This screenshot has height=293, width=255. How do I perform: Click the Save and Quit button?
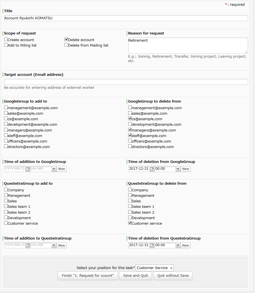pos(136,276)
